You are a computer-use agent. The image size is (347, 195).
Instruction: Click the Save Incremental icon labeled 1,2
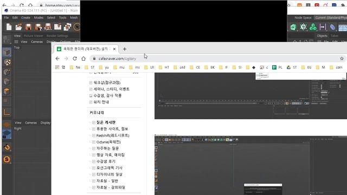point(48,27)
